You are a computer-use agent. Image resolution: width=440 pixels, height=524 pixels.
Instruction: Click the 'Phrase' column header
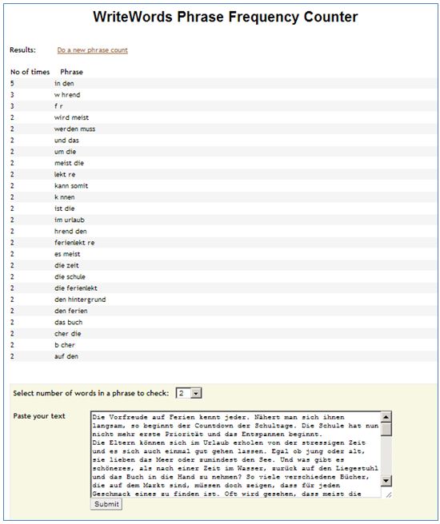tap(72, 72)
